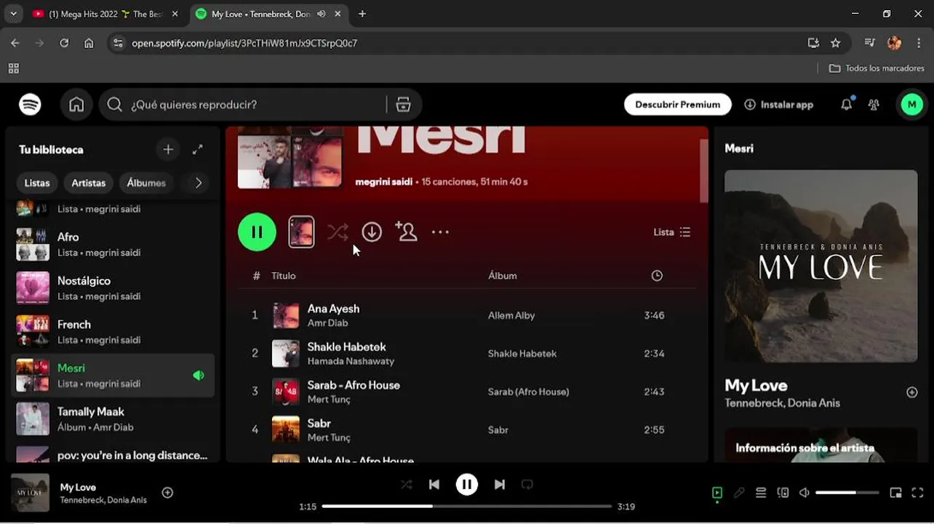Open the playlist preview thumbnail button

pos(301,231)
